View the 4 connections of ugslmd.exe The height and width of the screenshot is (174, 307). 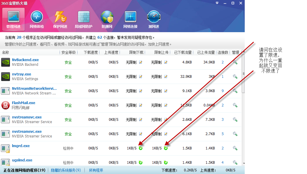(223, 163)
